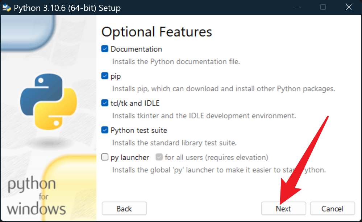Toggle the 'for all users' checkbox
The width and height of the screenshot is (362, 222).
coord(159,157)
